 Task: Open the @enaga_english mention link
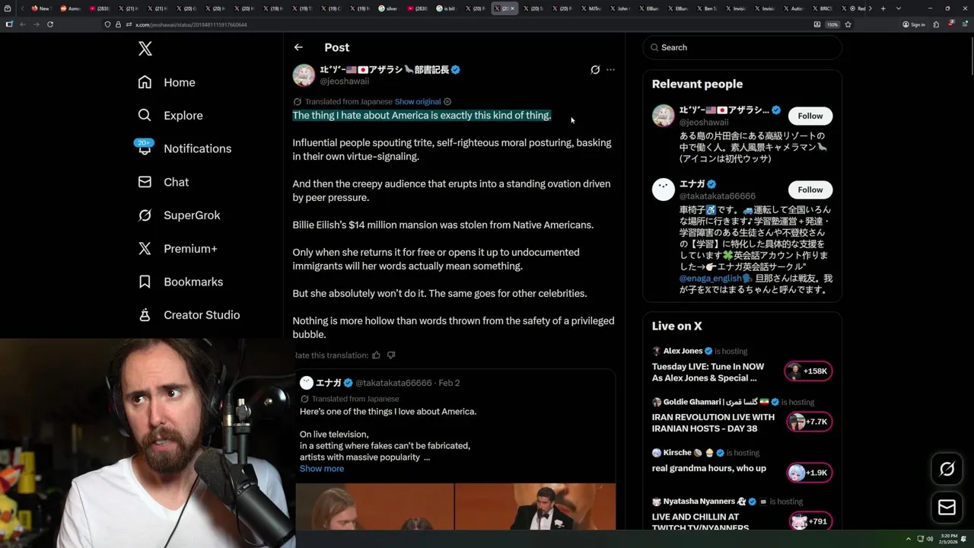click(x=711, y=279)
